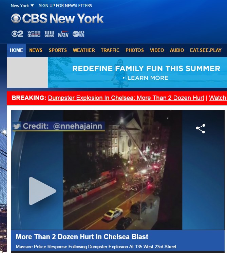The width and height of the screenshot is (227, 253).
Task: Go to the SPORTS section
Action: tap(58, 50)
